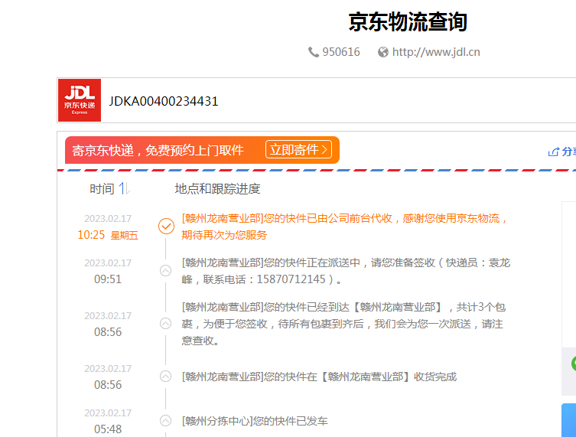Click the 05:48 entry timeline marker icon
The image size is (576, 437).
pos(166,420)
